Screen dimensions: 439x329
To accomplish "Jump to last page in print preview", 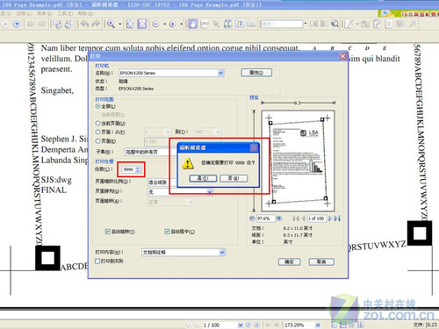I will pyautogui.click(x=337, y=218).
